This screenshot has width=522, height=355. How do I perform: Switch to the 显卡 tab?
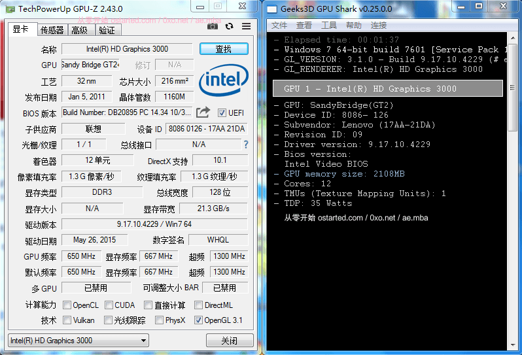22,29
